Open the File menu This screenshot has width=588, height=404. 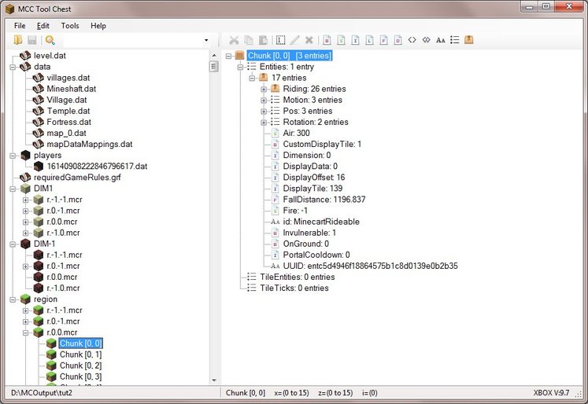tap(20, 26)
